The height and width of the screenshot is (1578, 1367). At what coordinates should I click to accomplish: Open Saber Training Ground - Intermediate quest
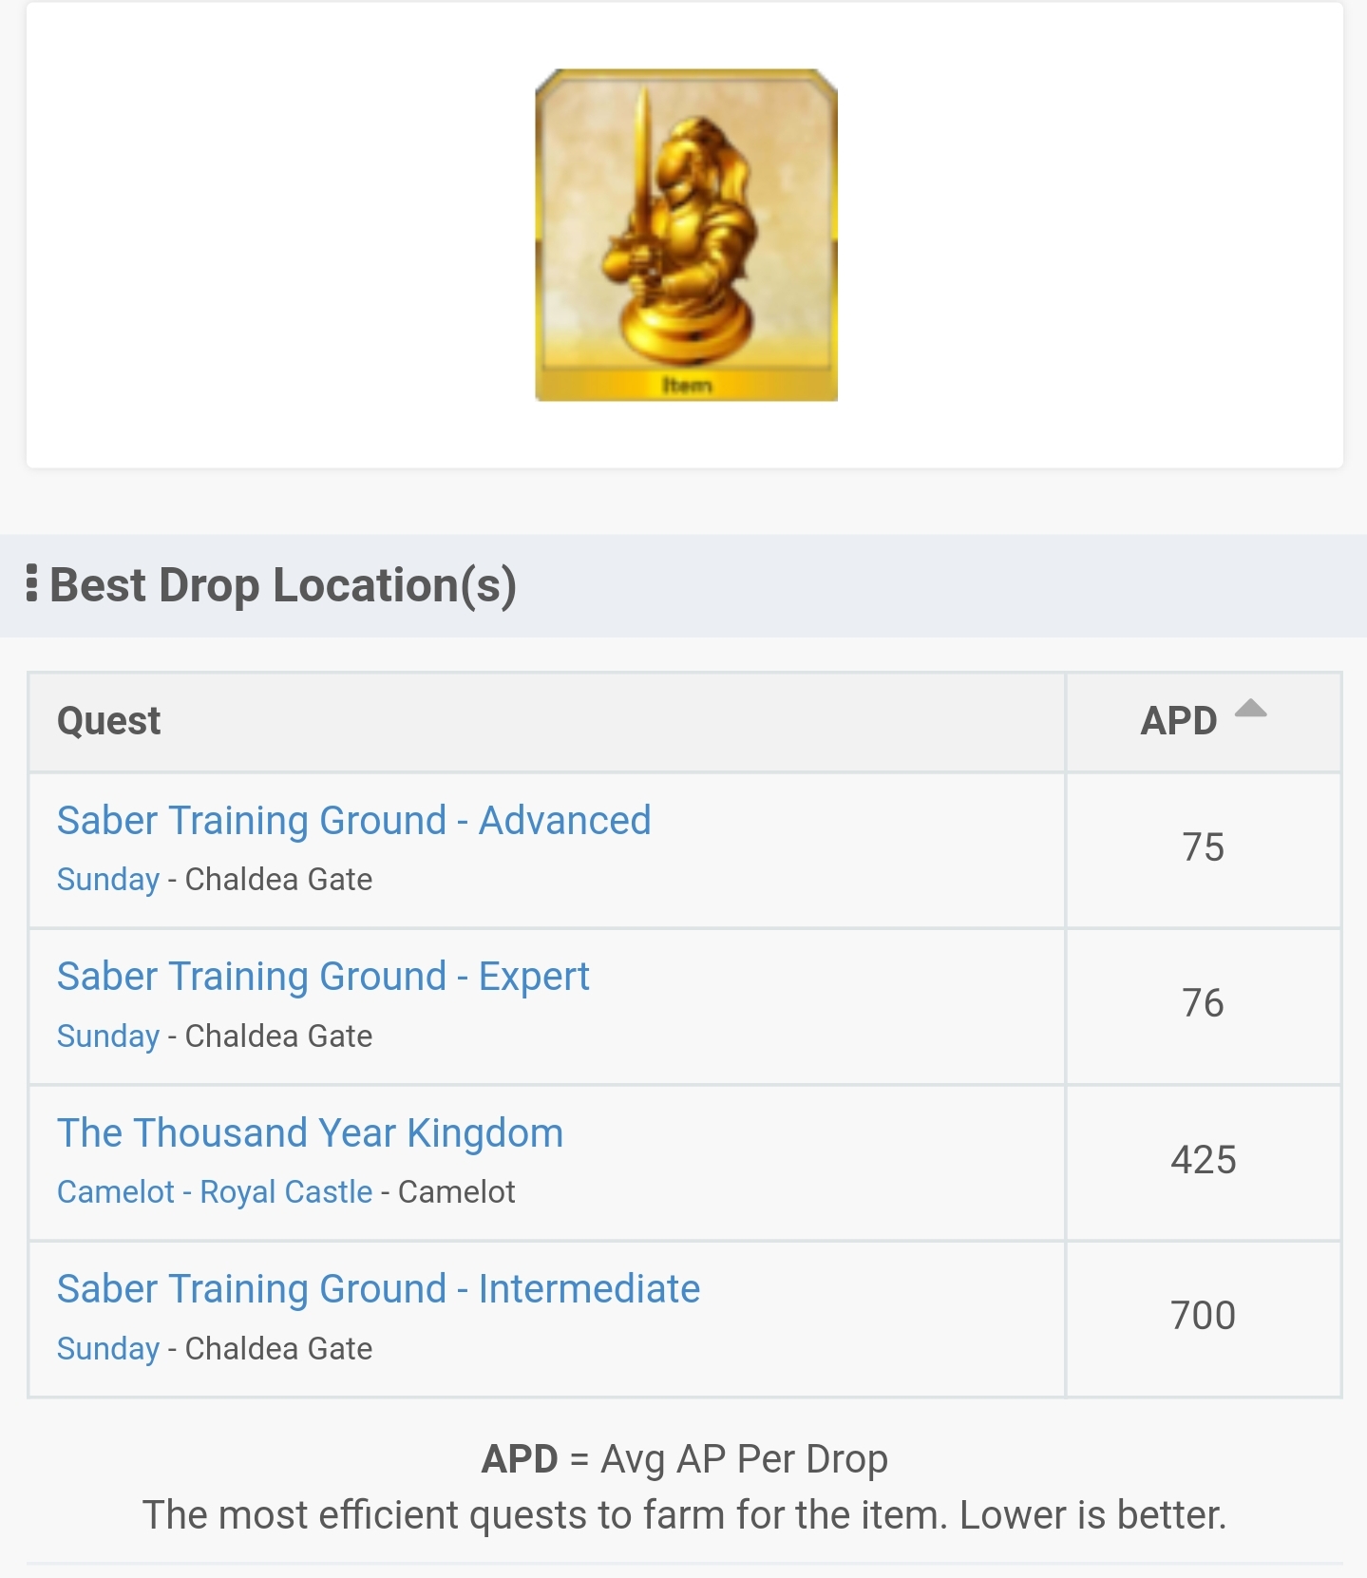point(378,1289)
